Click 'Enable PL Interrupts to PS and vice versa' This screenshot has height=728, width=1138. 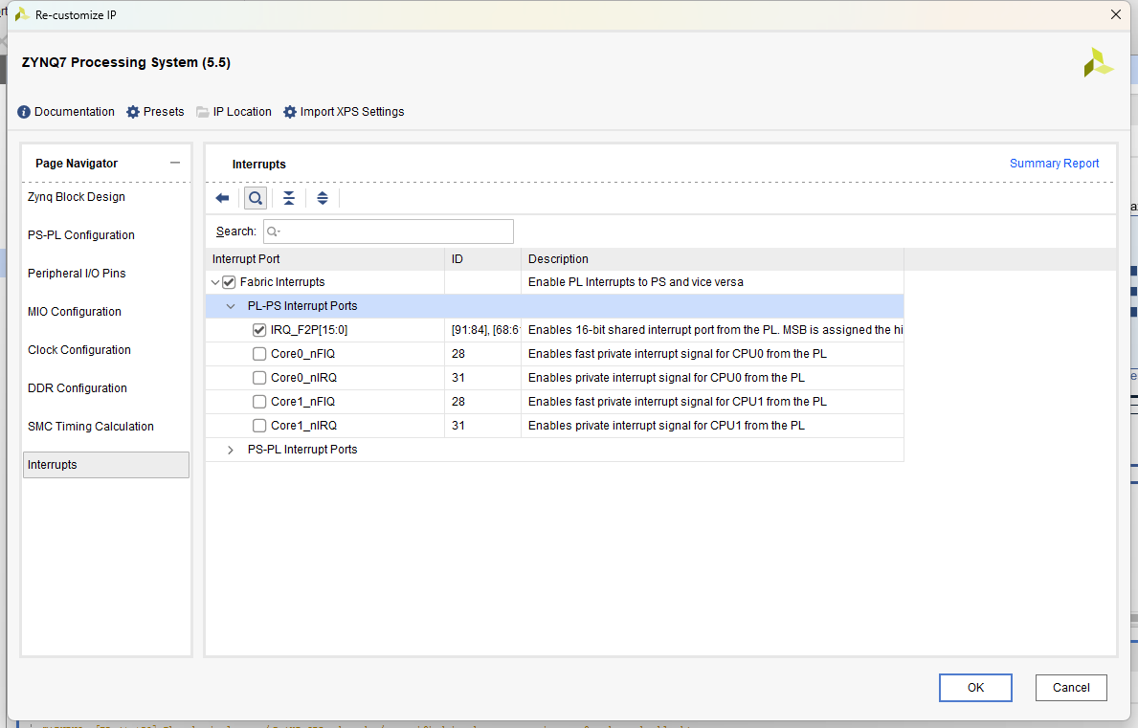tap(636, 282)
